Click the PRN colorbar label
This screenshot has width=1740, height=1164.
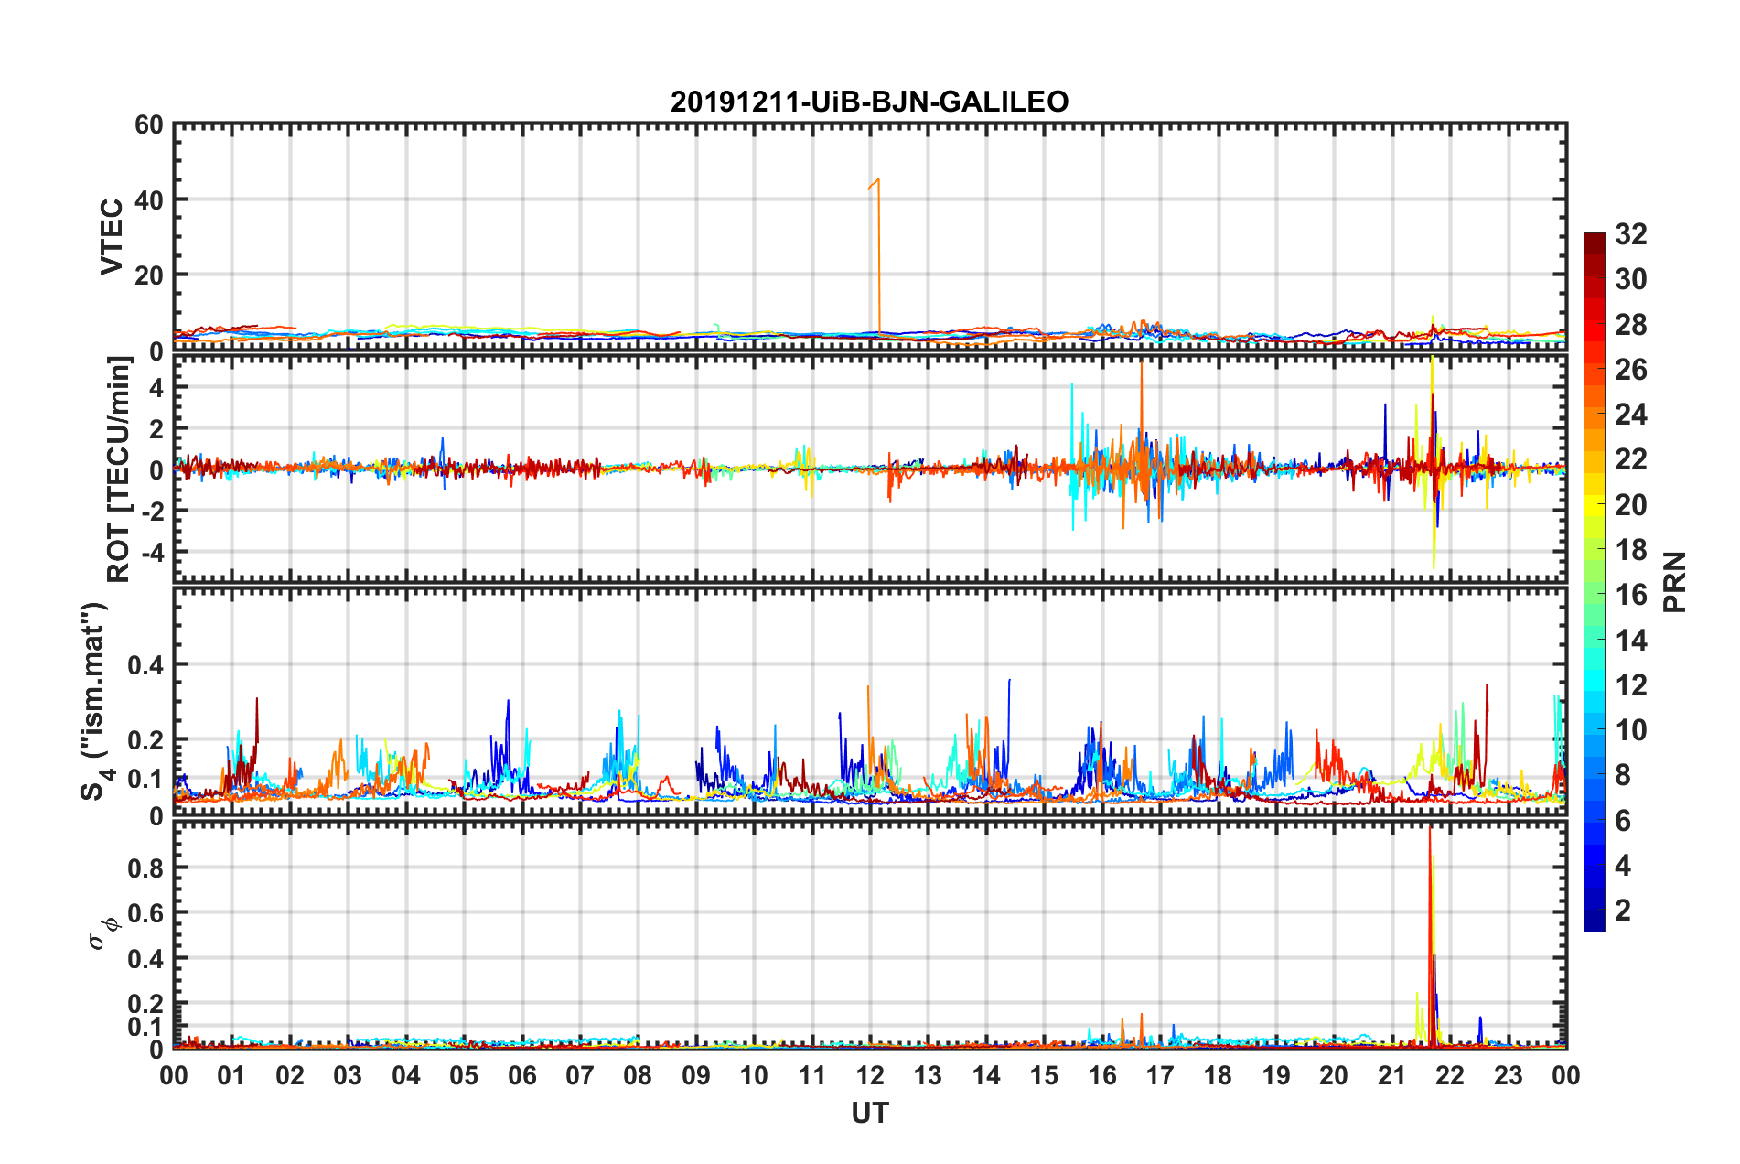click(x=1674, y=582)
